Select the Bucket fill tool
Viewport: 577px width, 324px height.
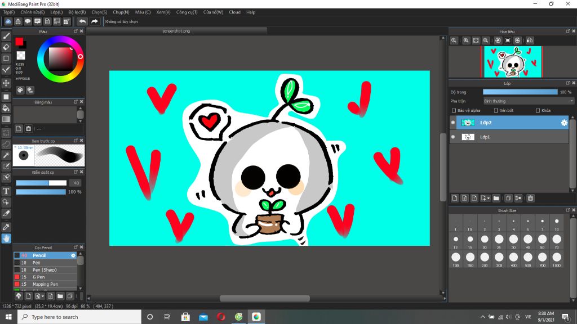[x=6, y=108]
